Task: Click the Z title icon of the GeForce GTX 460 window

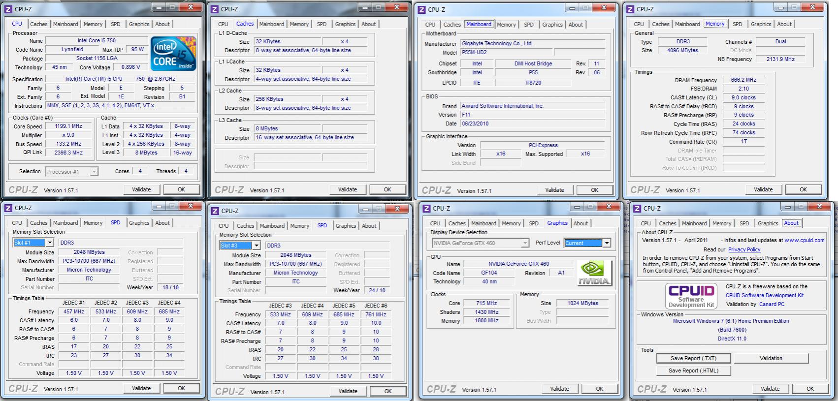Action: [x=427, y=208]
